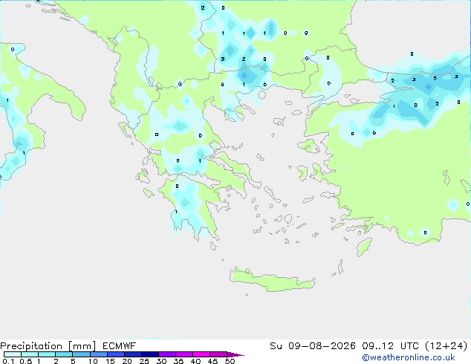This screenshot has height=364, width=471.
Task: Click the dark navy swatch between 25 and 30
Action: pos(150,354)
